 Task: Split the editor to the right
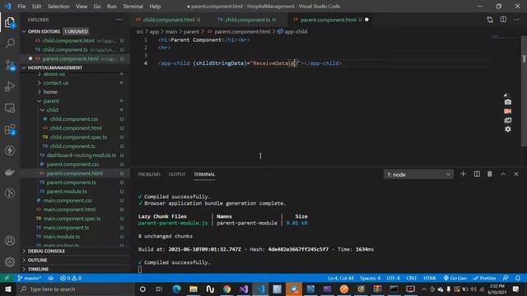tap(503, 20)
